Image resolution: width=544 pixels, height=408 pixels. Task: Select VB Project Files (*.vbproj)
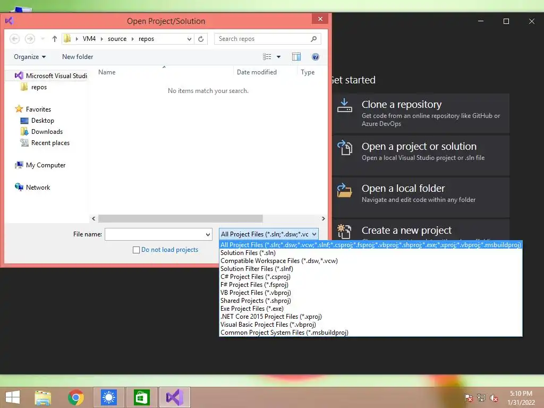370,293
